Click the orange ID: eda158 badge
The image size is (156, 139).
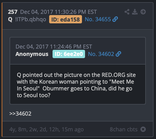click(65, 19)
